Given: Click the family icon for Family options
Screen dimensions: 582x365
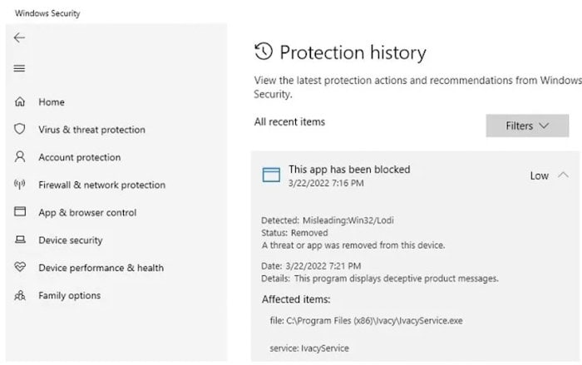Looking at the screenshot, I should tap(20, 295).
